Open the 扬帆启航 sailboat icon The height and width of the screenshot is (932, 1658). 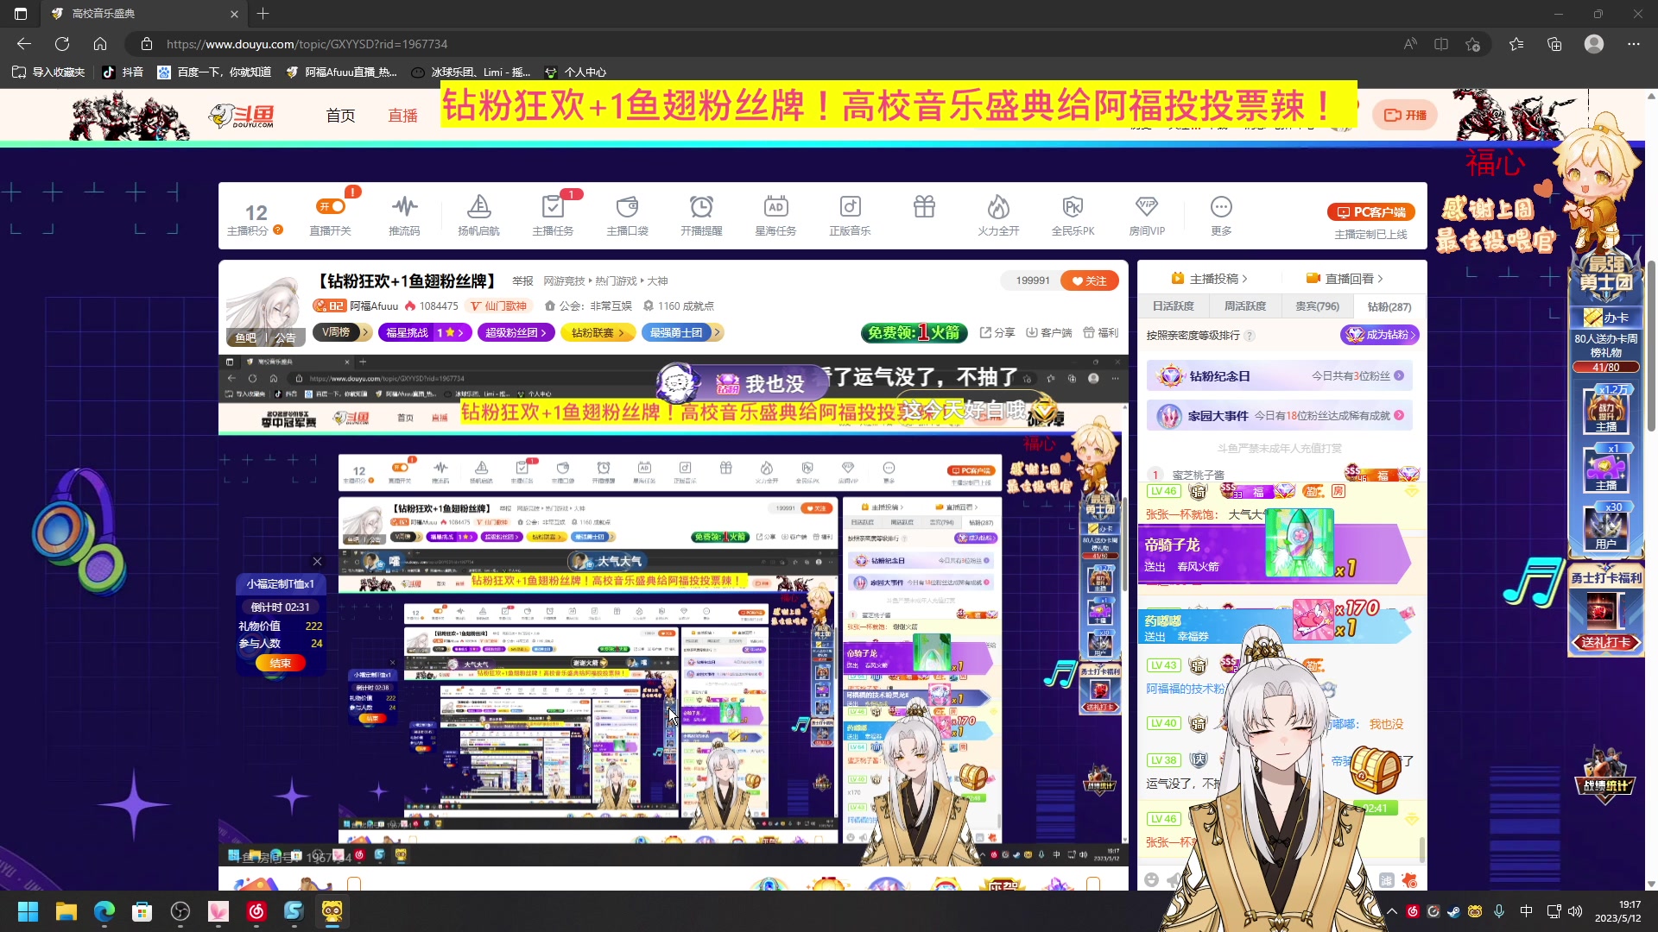pos(478,215)
